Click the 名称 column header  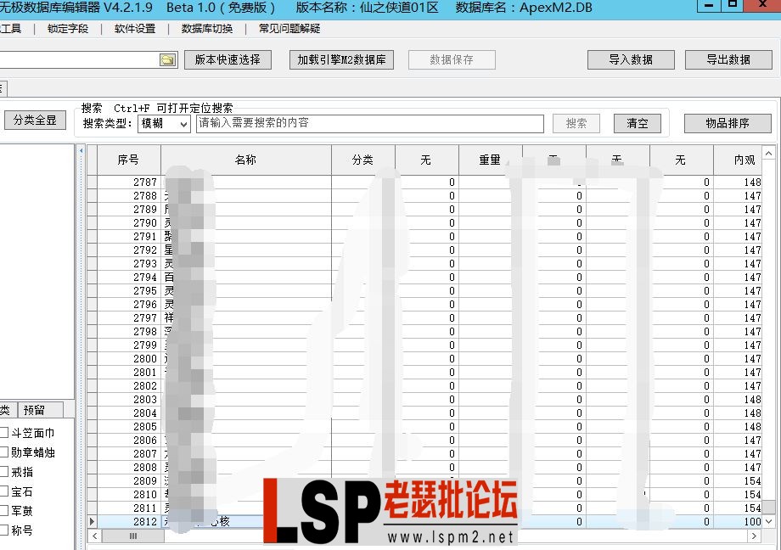coord(245,160)
